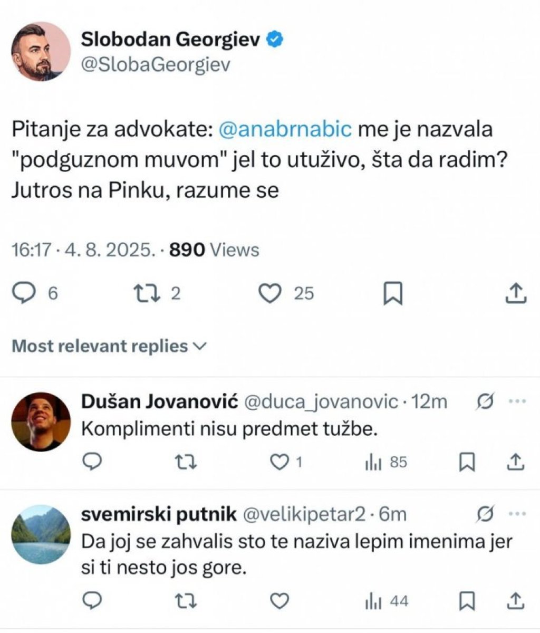Open Slobodan Georgiev's profile picture
Viewport: 540px width, 633px height.
pos(41,51)
